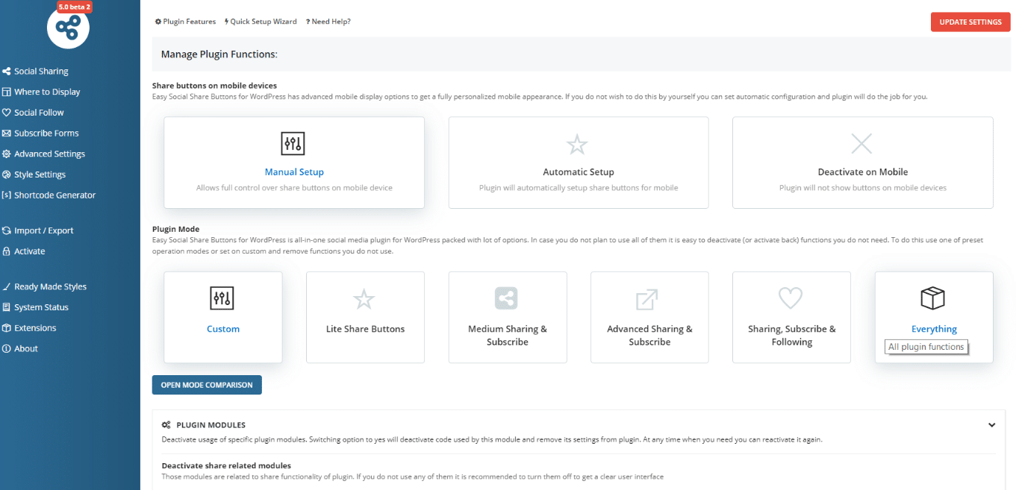Choose the Deactivate on Mobile option
The width and height of the screenshot is (1016, 490).
862,163
